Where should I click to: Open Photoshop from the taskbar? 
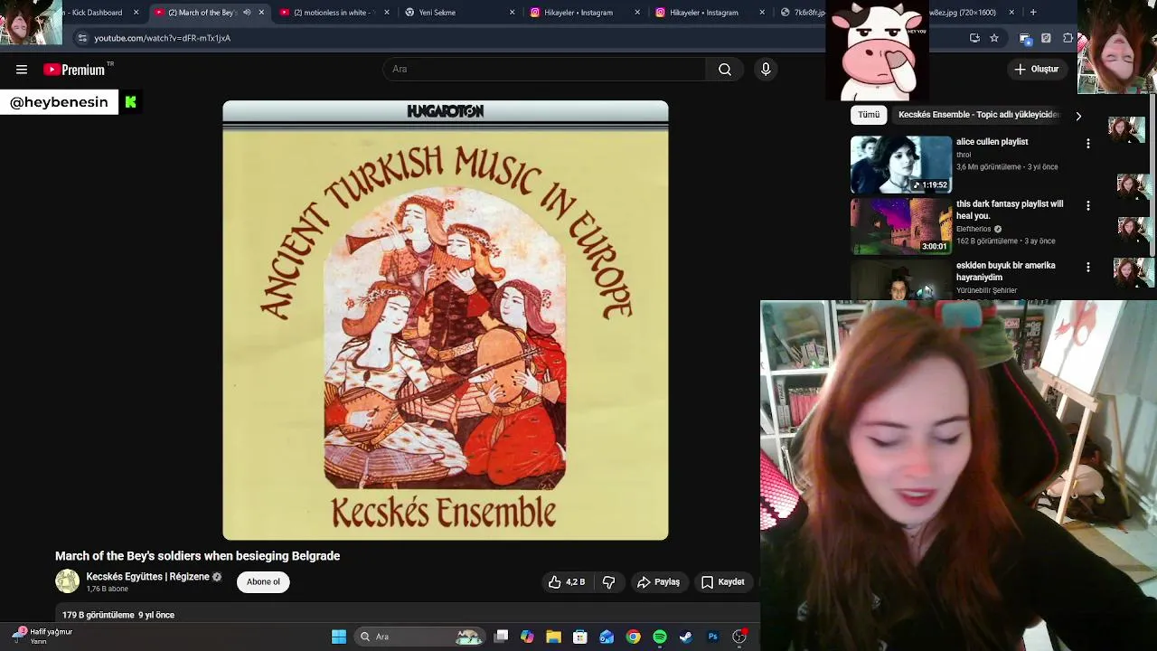(713, 637)
